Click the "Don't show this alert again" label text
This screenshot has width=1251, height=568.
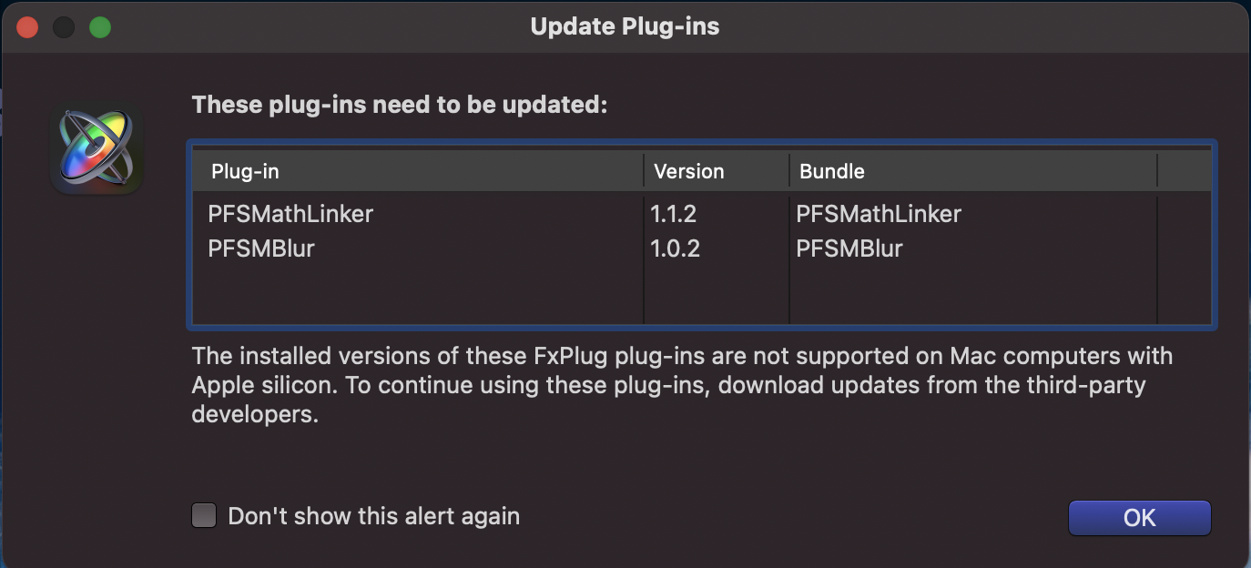coord(373,516)
